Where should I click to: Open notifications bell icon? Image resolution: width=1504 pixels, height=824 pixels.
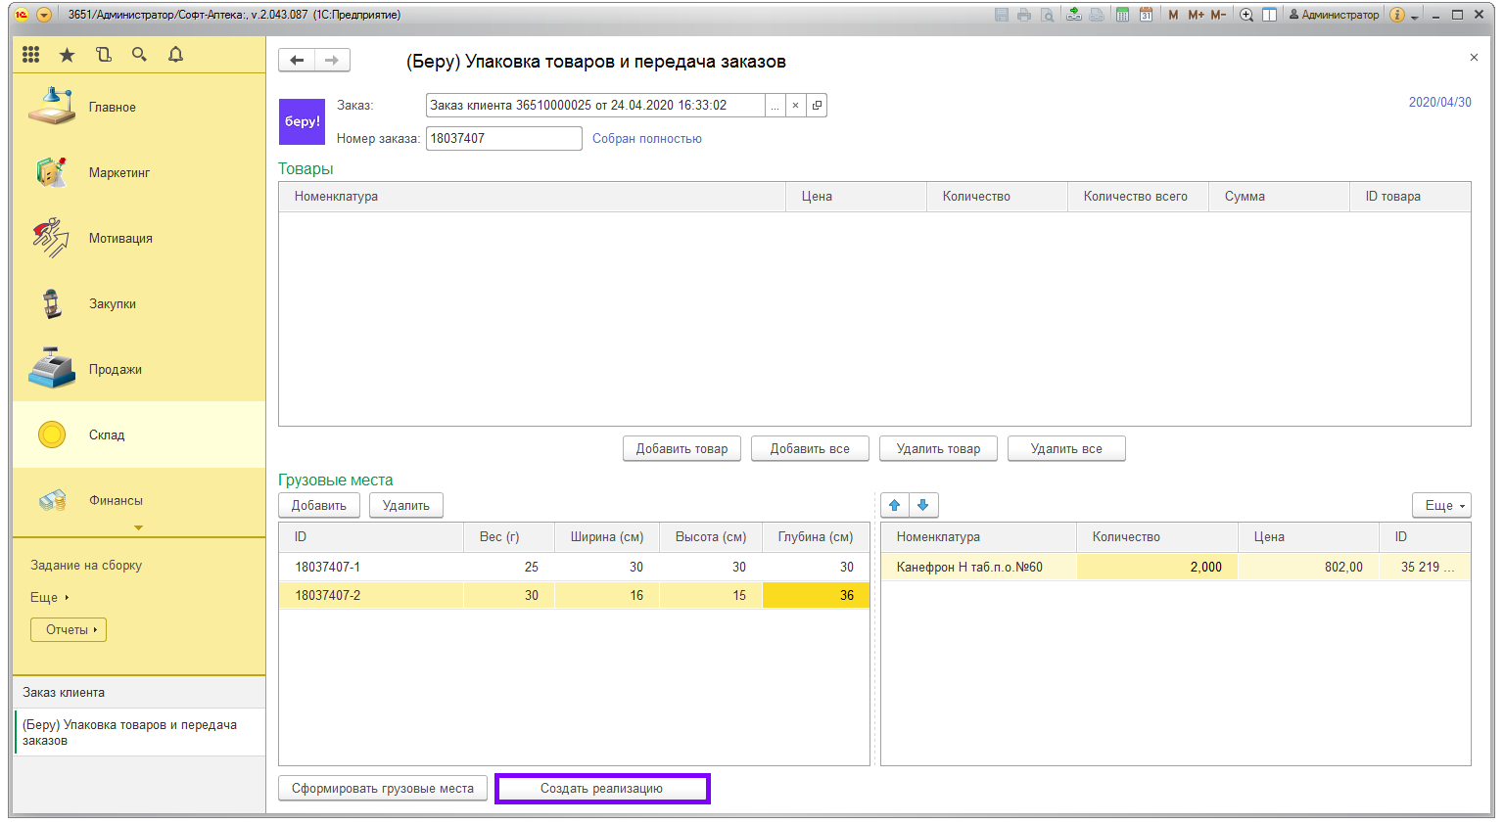click(175, 55)
